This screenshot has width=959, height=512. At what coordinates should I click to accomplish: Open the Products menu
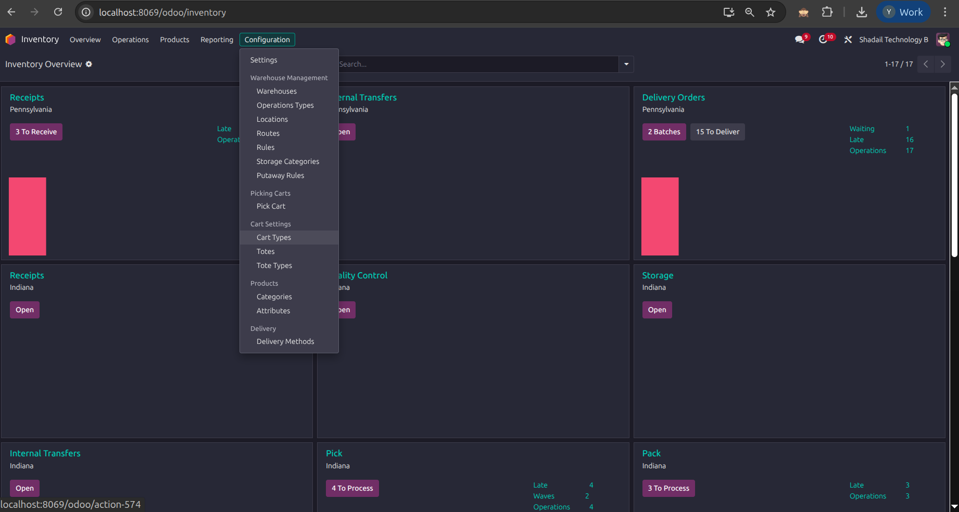(174, 40)
